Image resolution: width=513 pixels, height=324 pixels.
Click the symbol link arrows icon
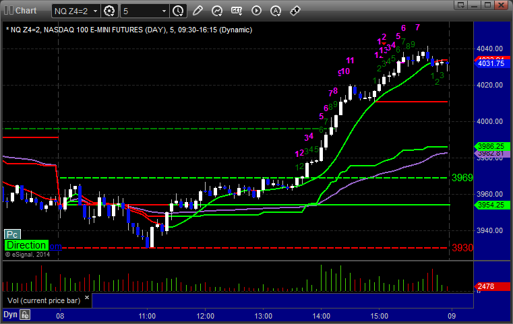[x=295, y=11]
